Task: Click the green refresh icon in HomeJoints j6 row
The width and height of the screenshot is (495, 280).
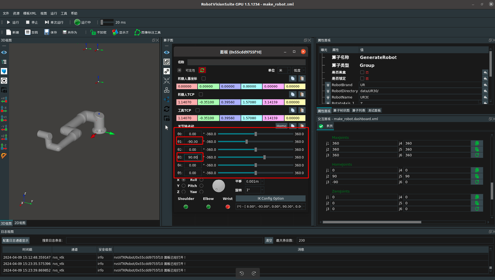Action: 477,182
